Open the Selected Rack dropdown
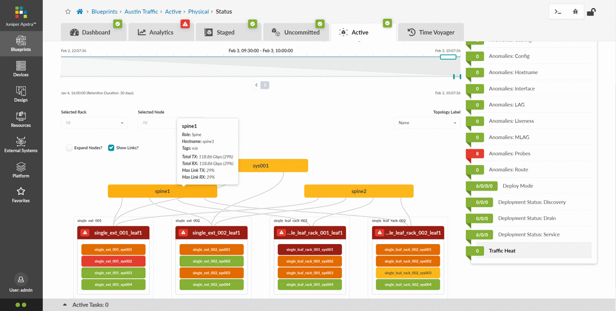Screen dimensions: 616x311 [x=94, y=123]
